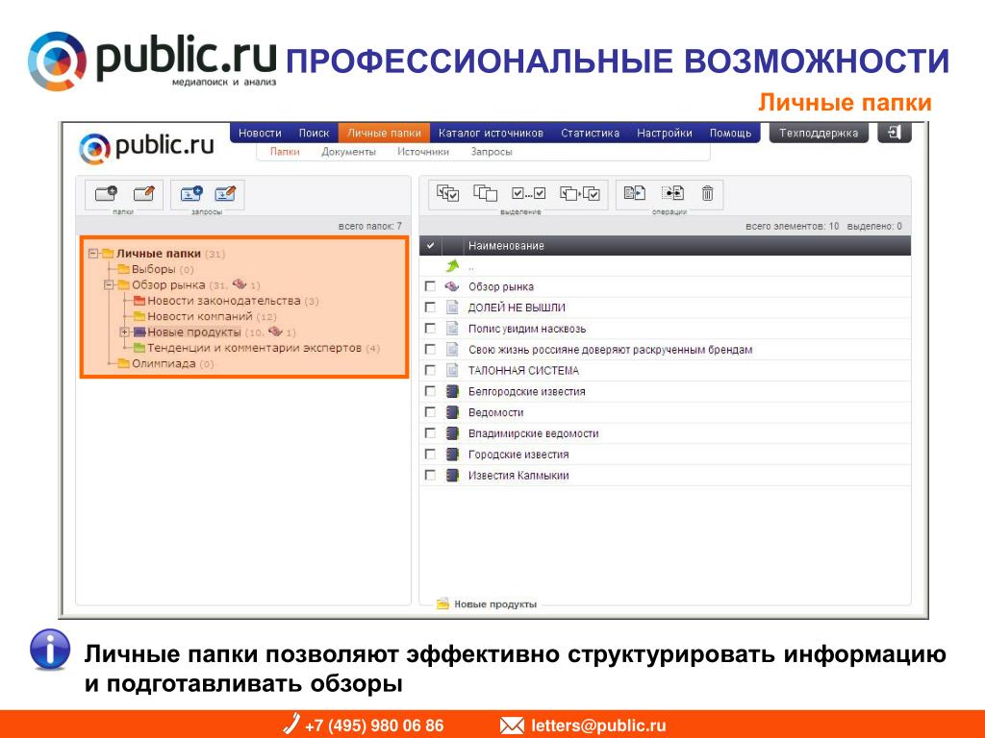This screenshot has height=738, width=985.
Task: Switch to the Запросы subtab
Action: pos(492,152)
